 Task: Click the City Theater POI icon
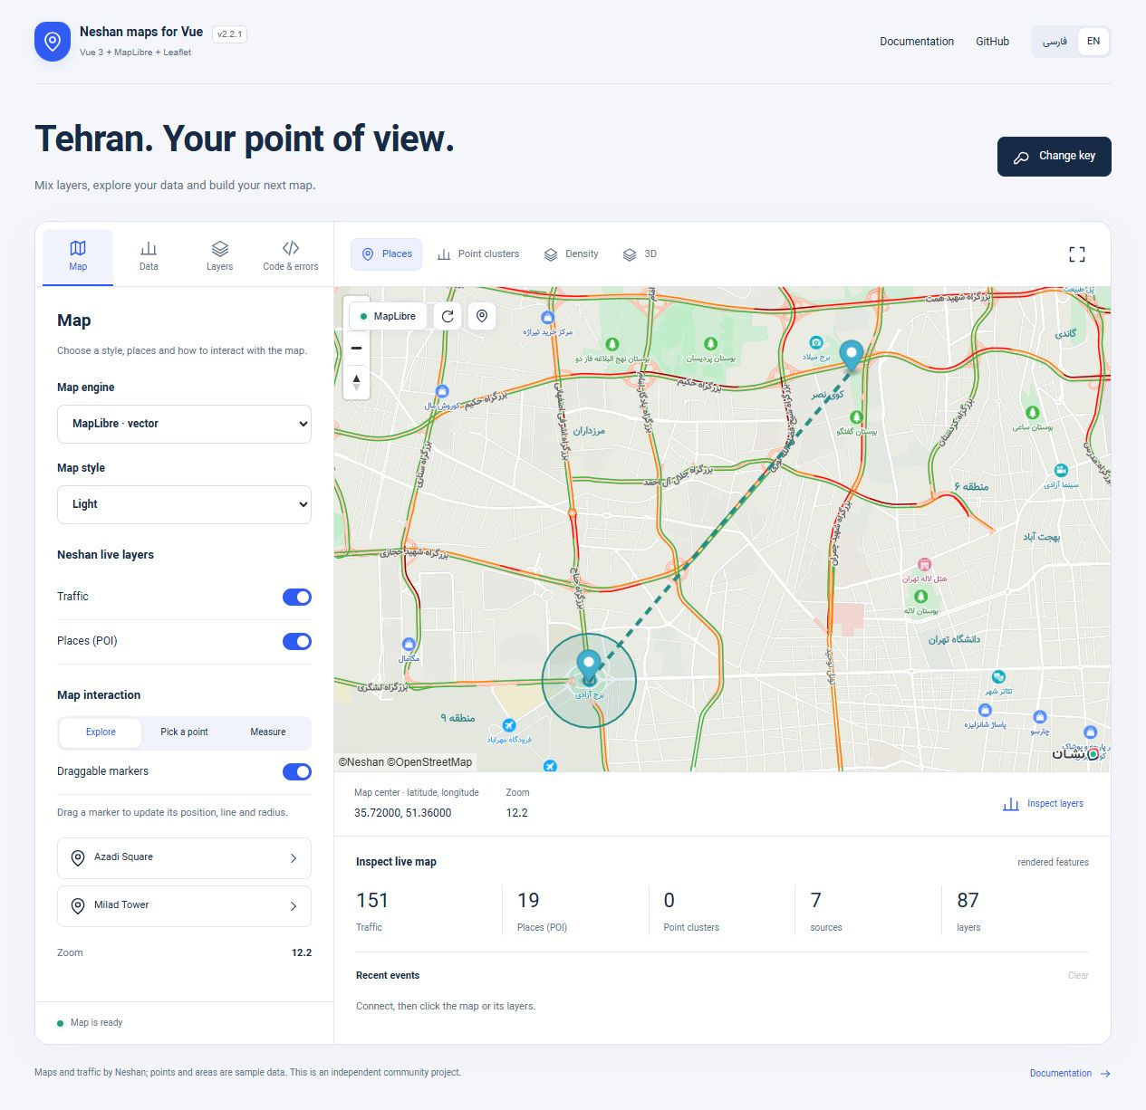998,677
